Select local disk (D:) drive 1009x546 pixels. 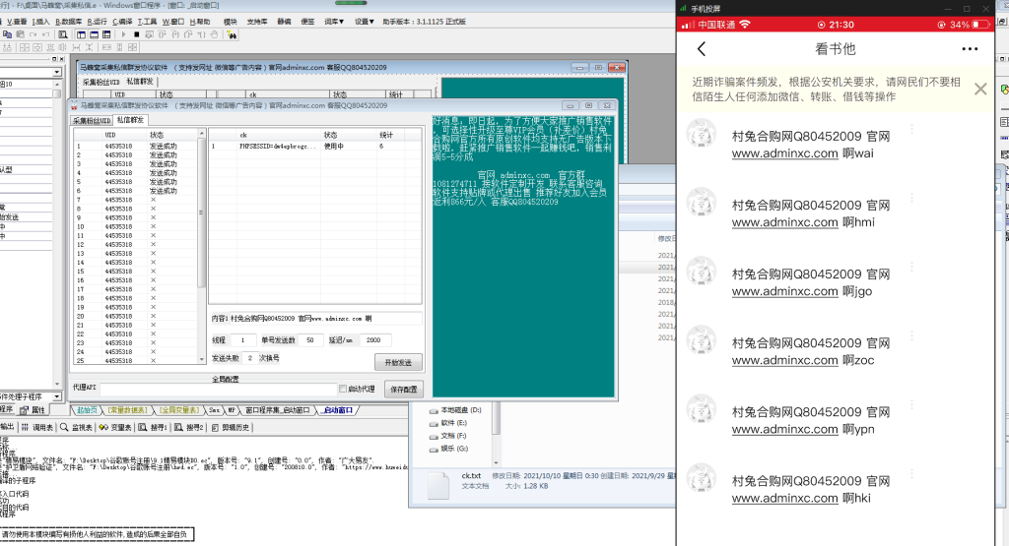458,409
